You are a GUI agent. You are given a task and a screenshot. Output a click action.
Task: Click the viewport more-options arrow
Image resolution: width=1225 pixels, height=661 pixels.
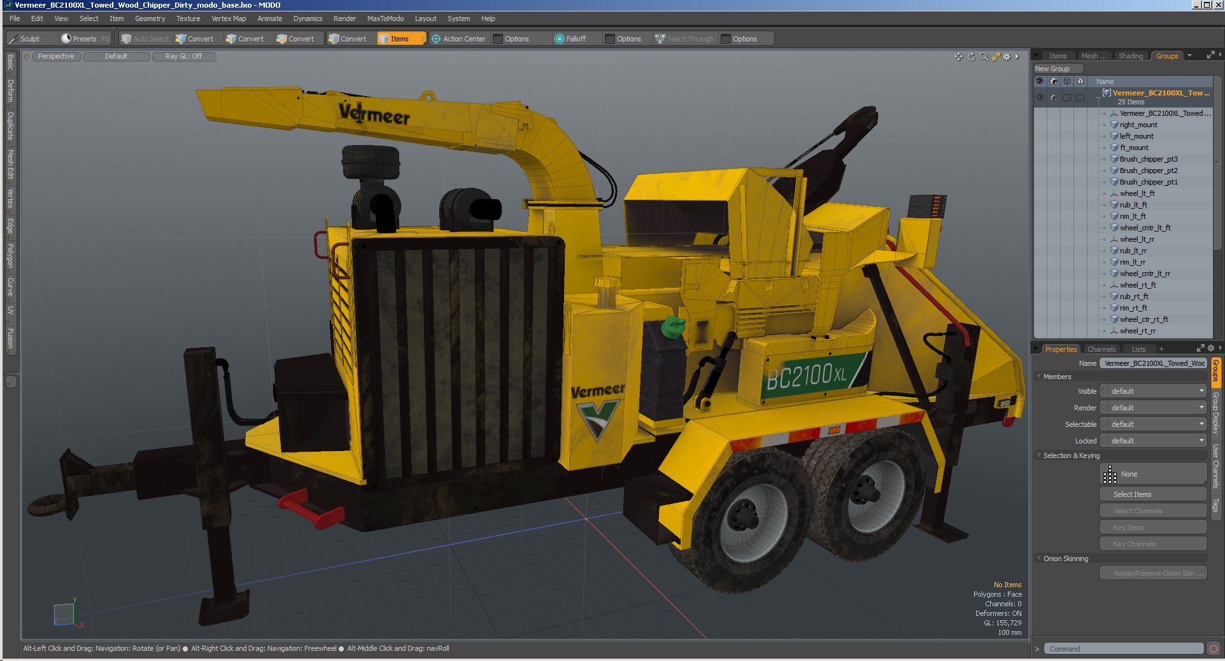coord(1017,57)
